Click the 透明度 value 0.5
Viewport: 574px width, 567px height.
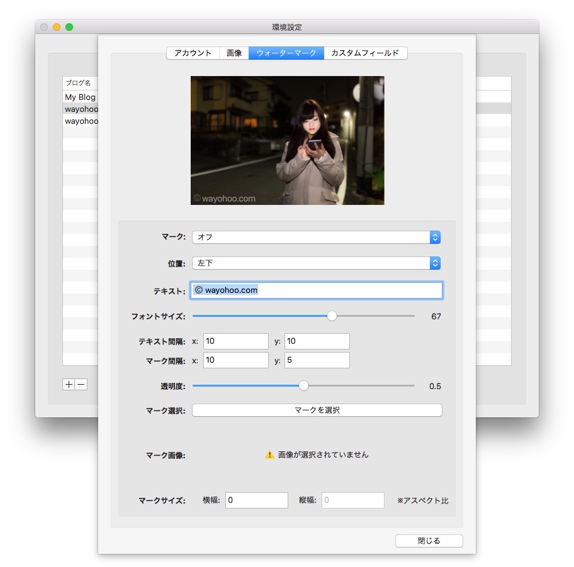point(435,386)
